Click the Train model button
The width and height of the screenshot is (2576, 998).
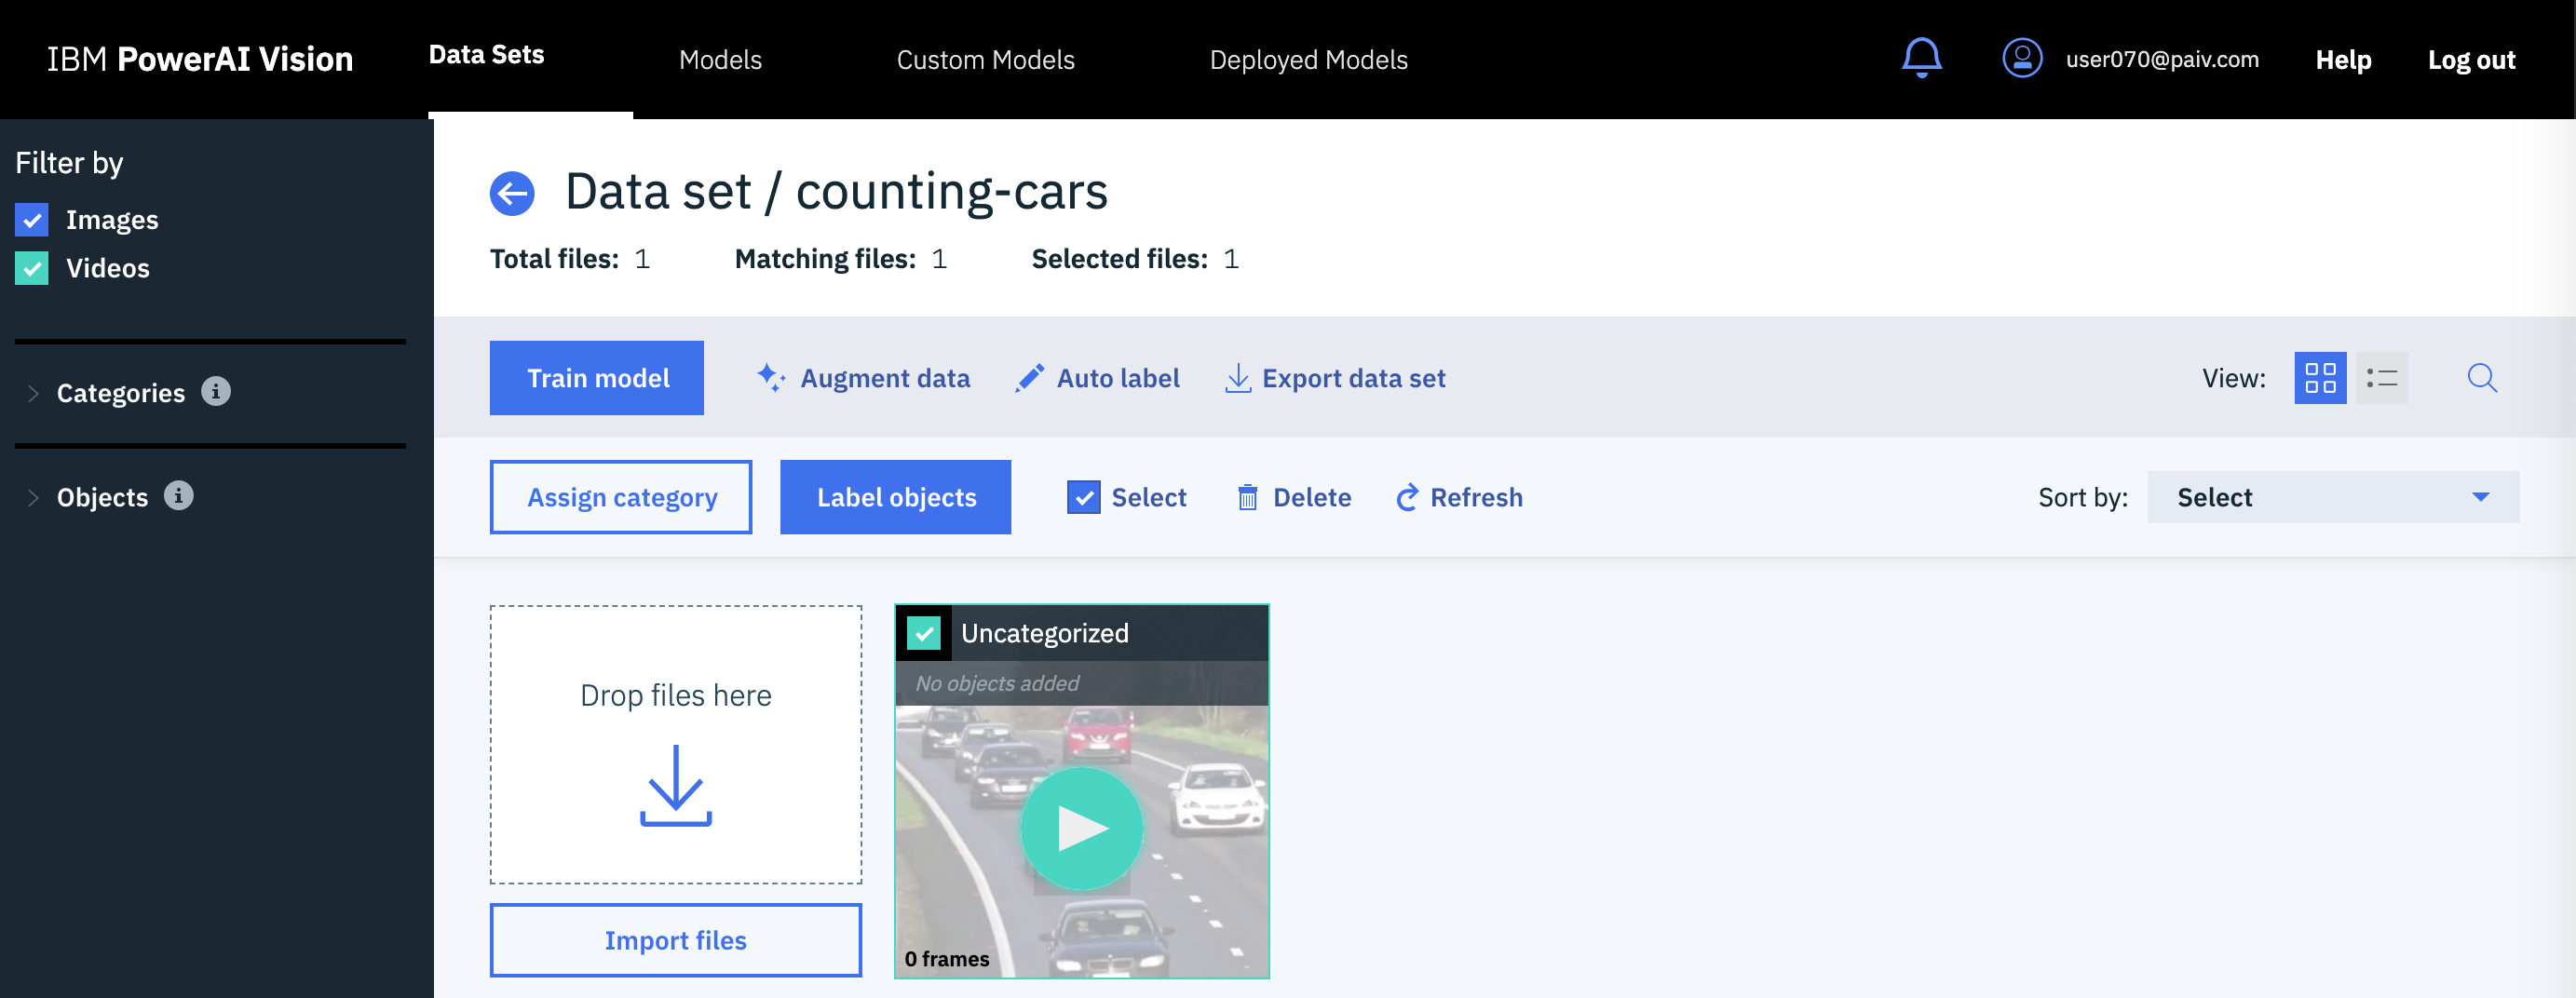[x=597, y=378]
